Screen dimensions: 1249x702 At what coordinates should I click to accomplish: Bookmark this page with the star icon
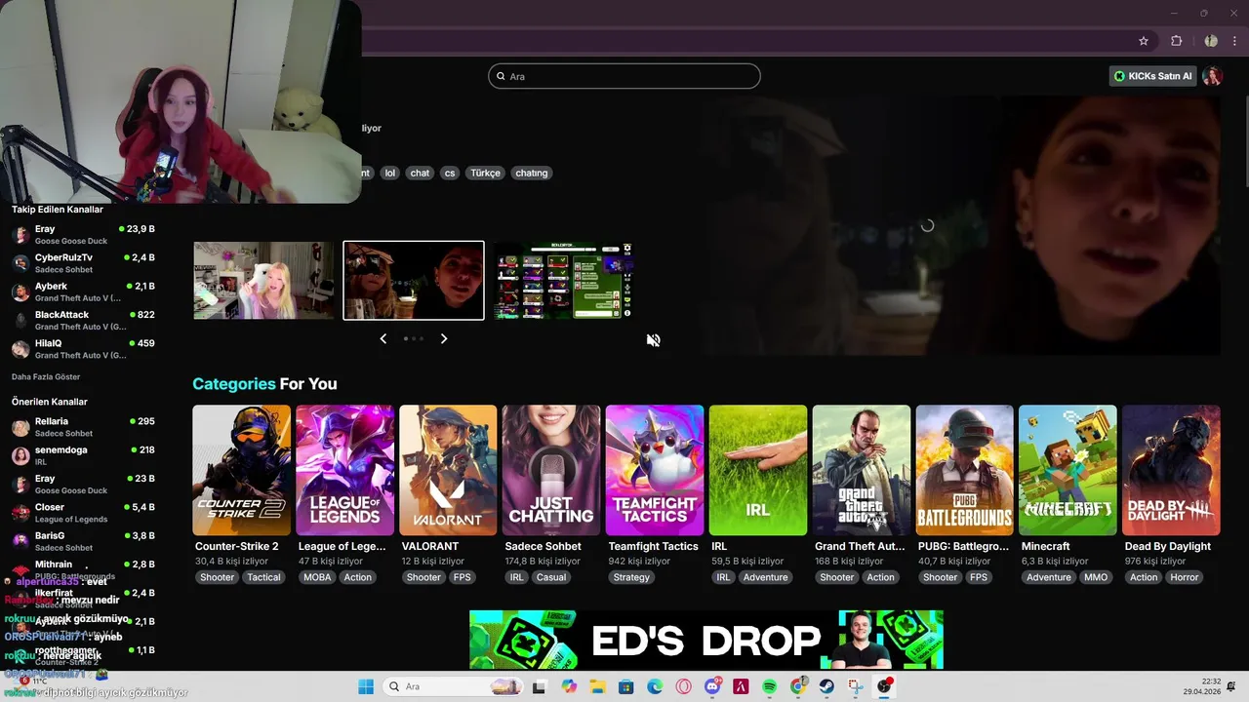point(1144,41)
